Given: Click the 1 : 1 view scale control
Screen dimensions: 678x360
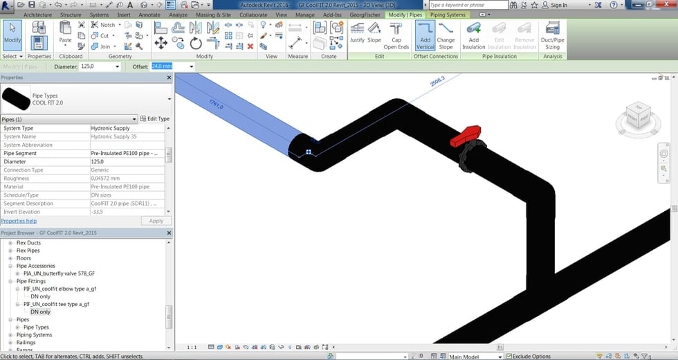Looking at the screenshot, I should [192, 347].
